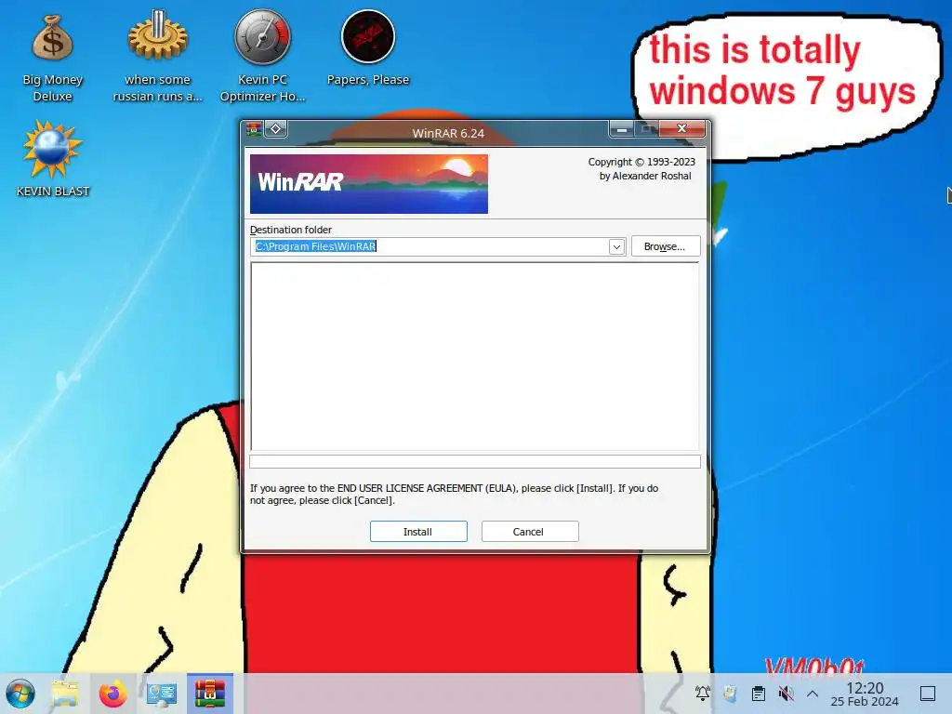Screen dimensions: 952x714
Task: Open the notifications bell in the tray
Action: [x=703, y=693]
